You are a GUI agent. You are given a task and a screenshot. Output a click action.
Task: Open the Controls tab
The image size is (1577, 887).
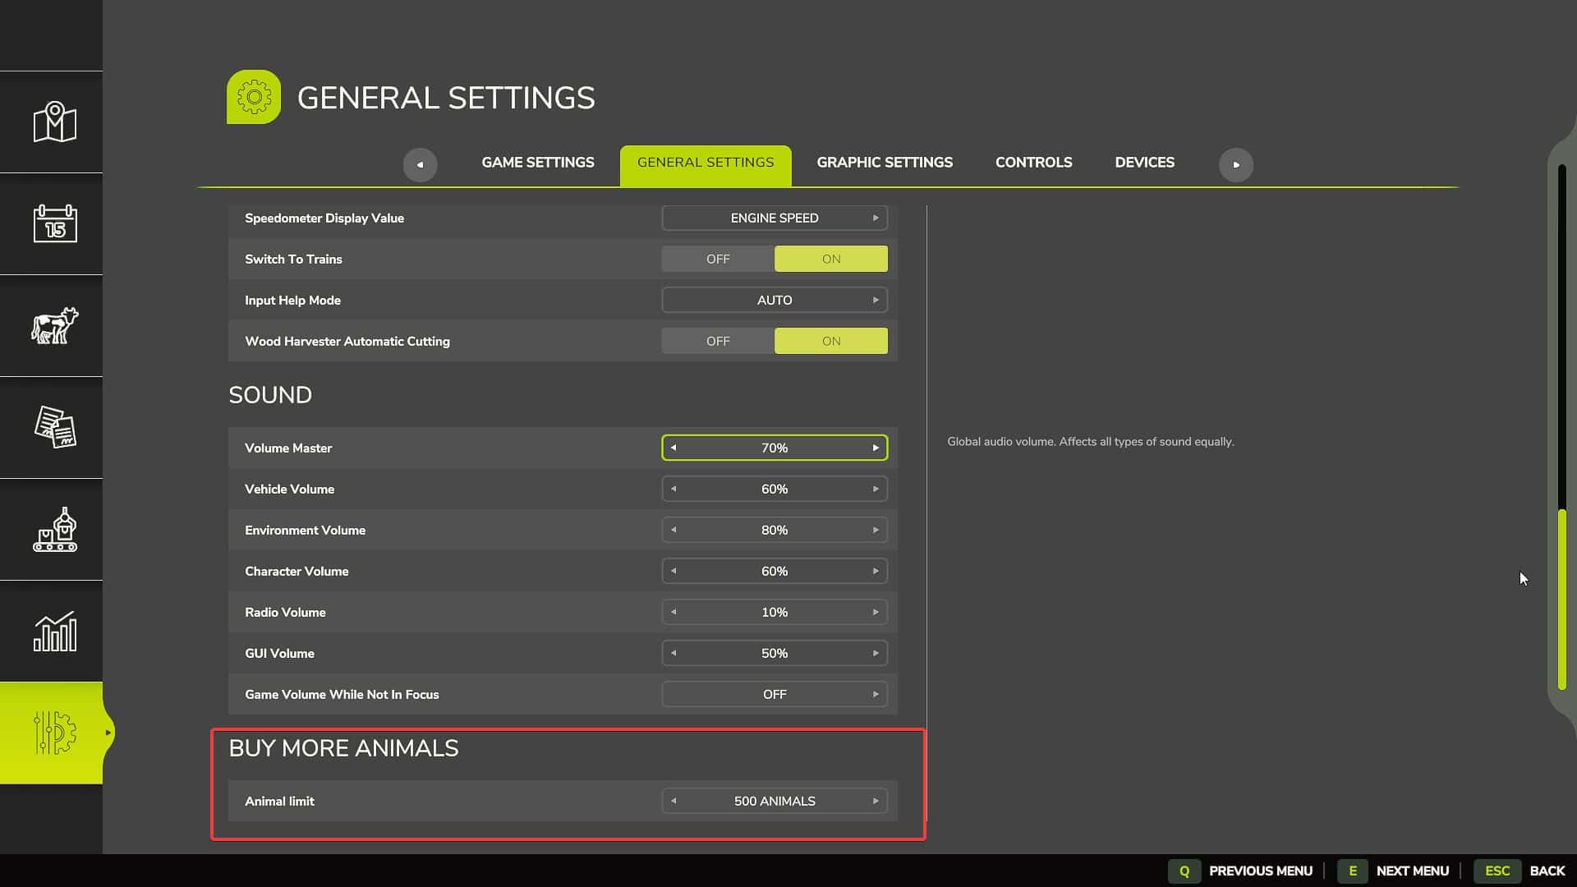pyautogui.click(x=1033, y=163)
